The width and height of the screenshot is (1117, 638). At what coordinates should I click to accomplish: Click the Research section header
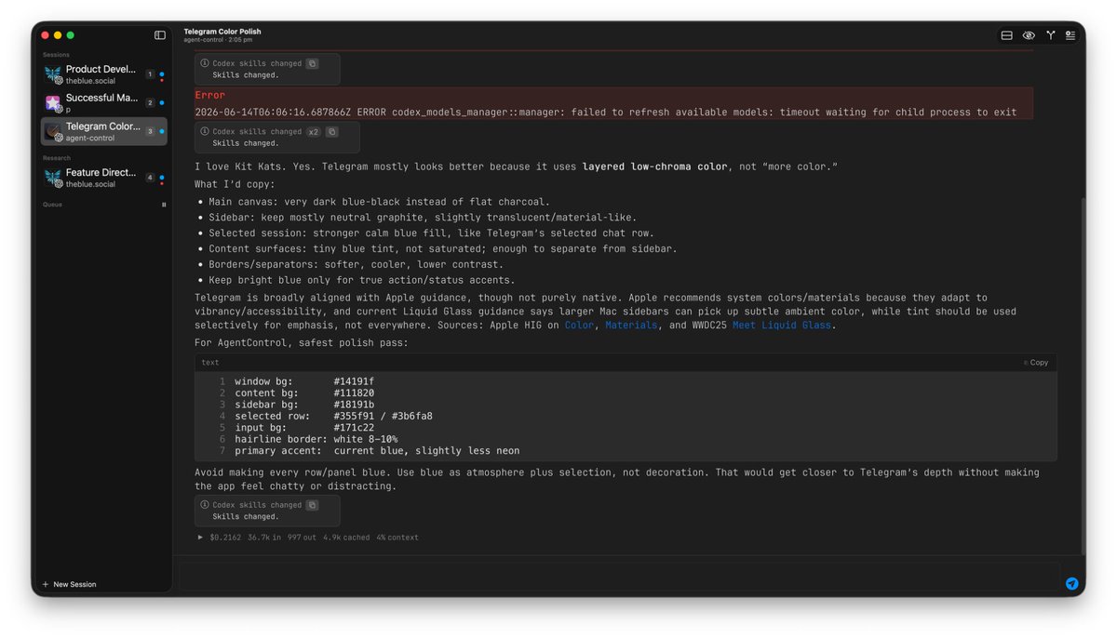tap(57, 158)
